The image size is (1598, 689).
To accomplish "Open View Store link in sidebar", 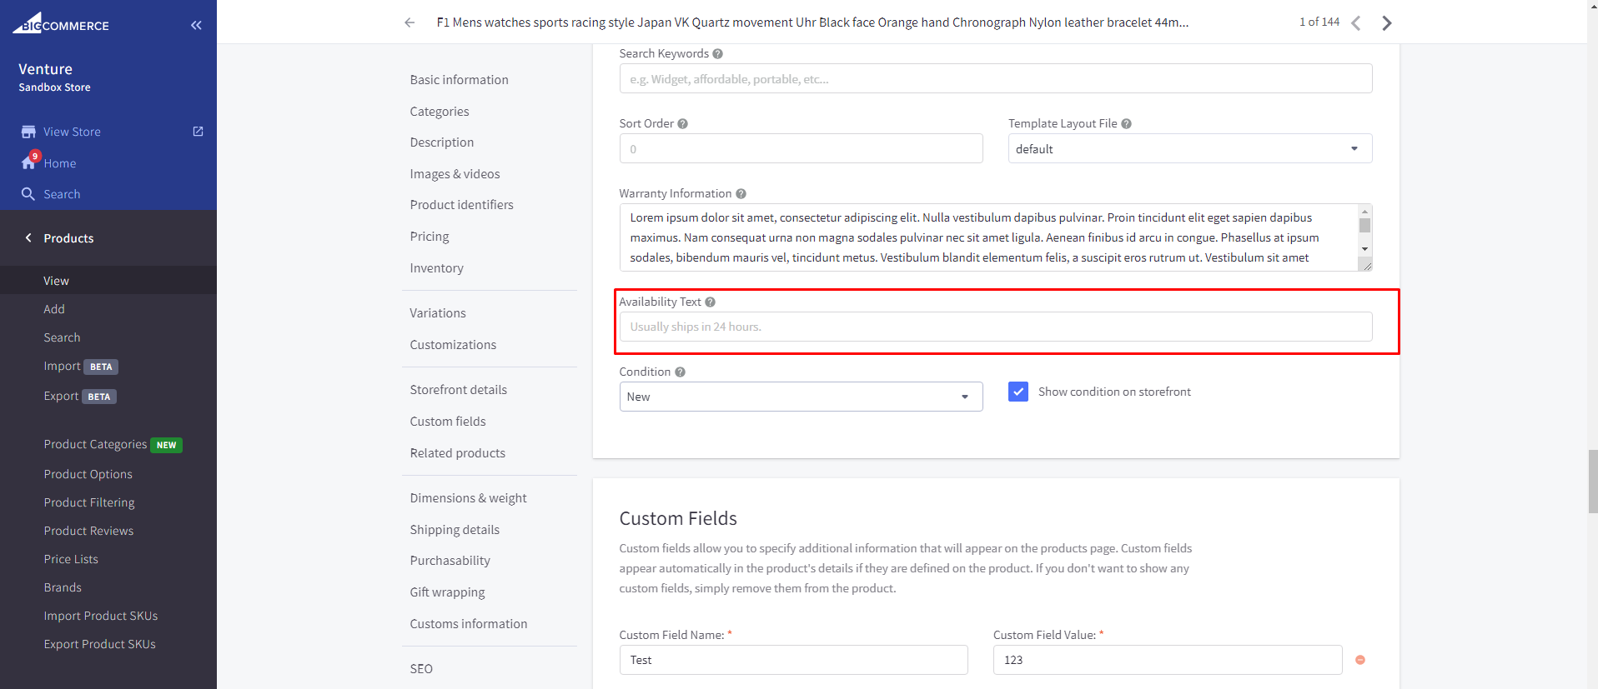I will click(x=72, y=132).
